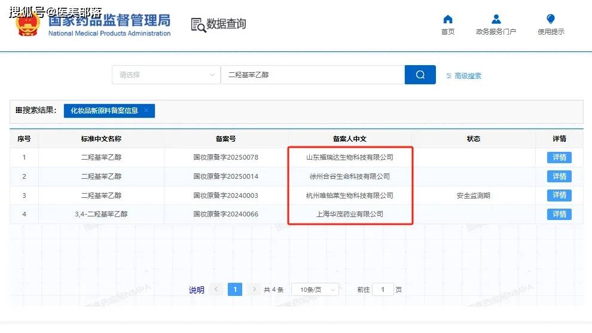The image size is (592, 333).
Task: Click 杭州唯铂莱生物科技有限公司 cell
Action: (x=350, y=195)
